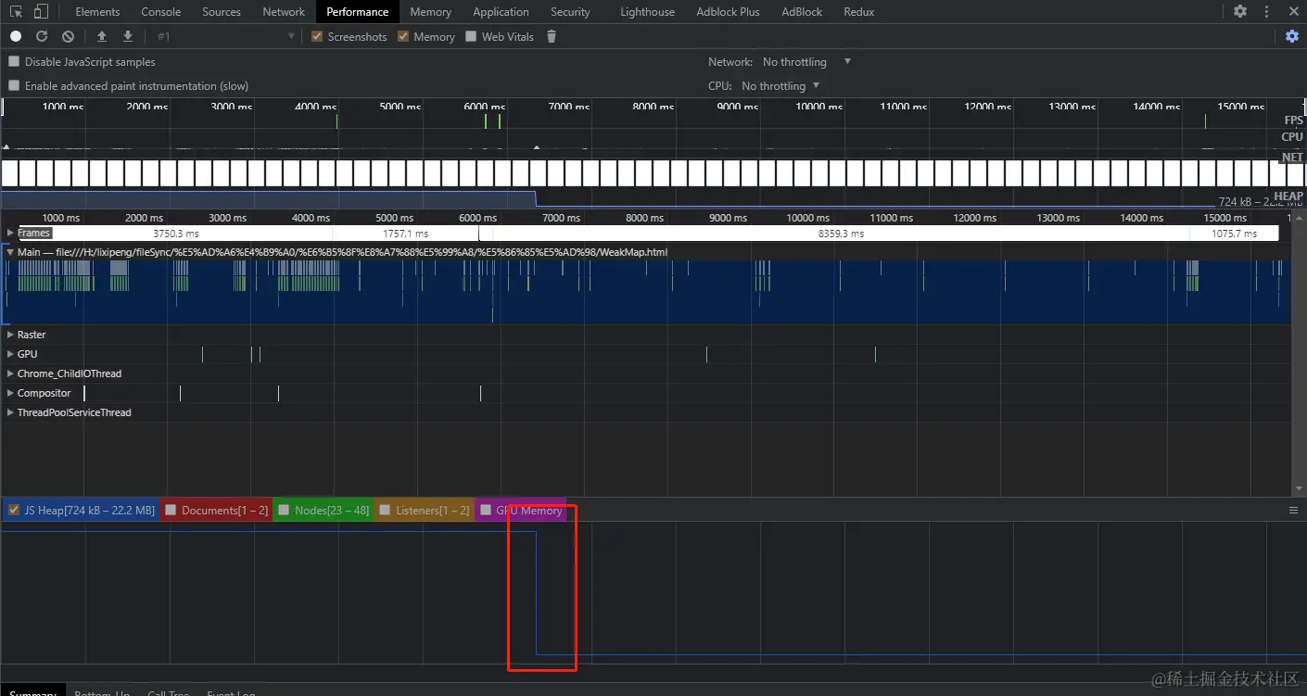
Task: Switch to the Elements tab
Action: (x=97, y=12)
